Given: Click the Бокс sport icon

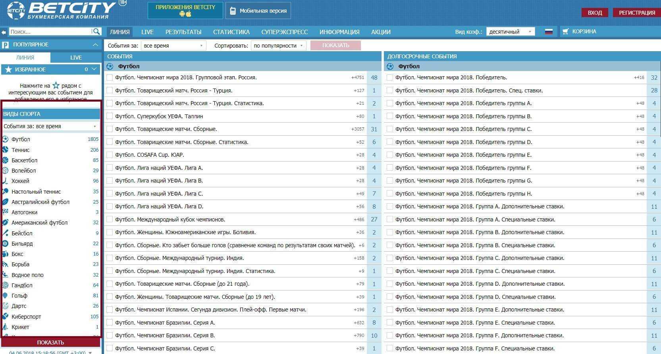Looking at the screenshot, I should point(5,254).
